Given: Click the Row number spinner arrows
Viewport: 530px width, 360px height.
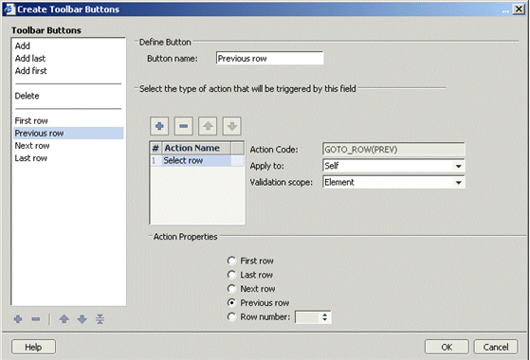Looking at the screenshot, I should point(325,317).
